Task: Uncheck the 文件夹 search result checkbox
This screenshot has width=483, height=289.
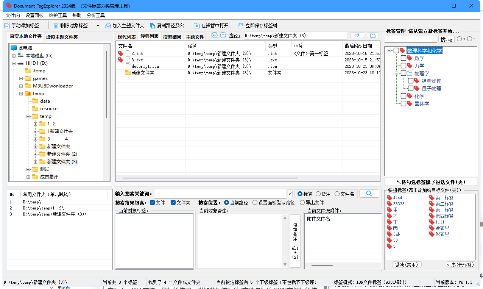Action: (173, 203)
